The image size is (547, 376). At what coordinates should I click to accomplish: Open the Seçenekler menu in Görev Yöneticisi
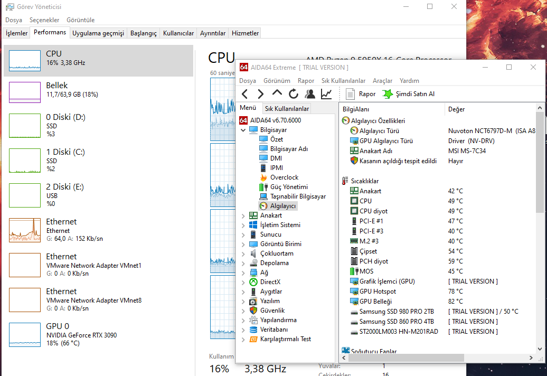44,20
